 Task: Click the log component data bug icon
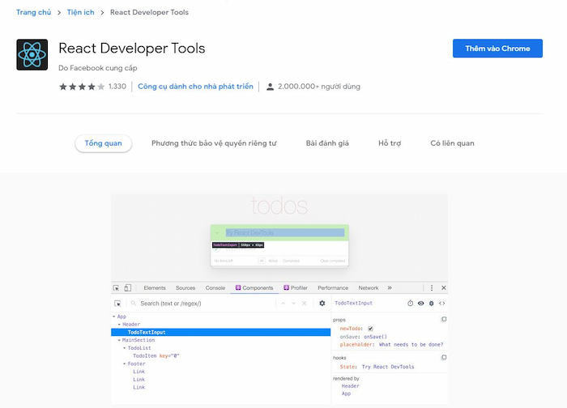[431, 304]
